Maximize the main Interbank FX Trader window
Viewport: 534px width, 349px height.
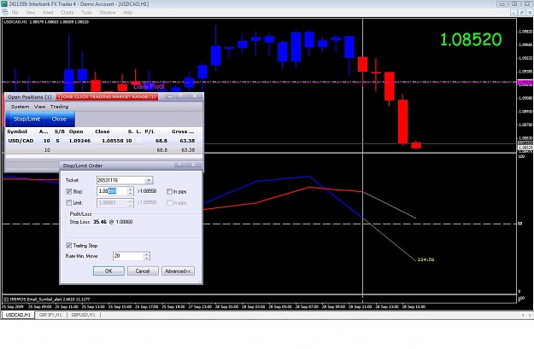[x=514, y=4]
